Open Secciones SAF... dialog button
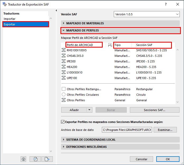184x165 pixels. (154, 110)
